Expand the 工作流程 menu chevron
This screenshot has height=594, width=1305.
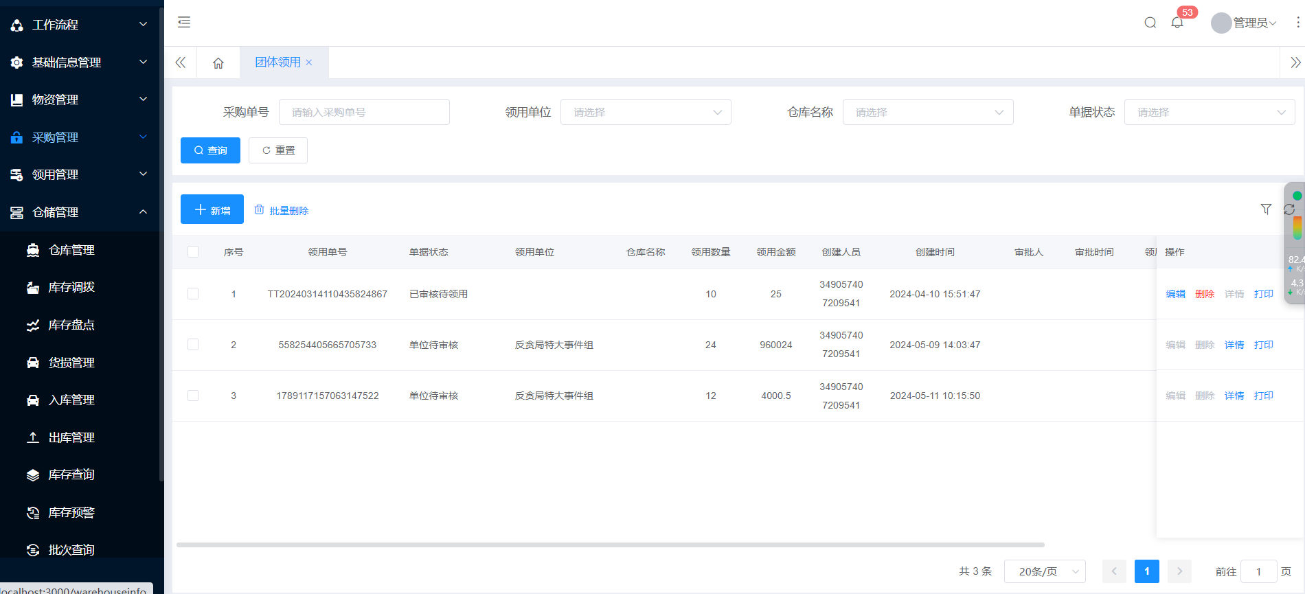143,24
